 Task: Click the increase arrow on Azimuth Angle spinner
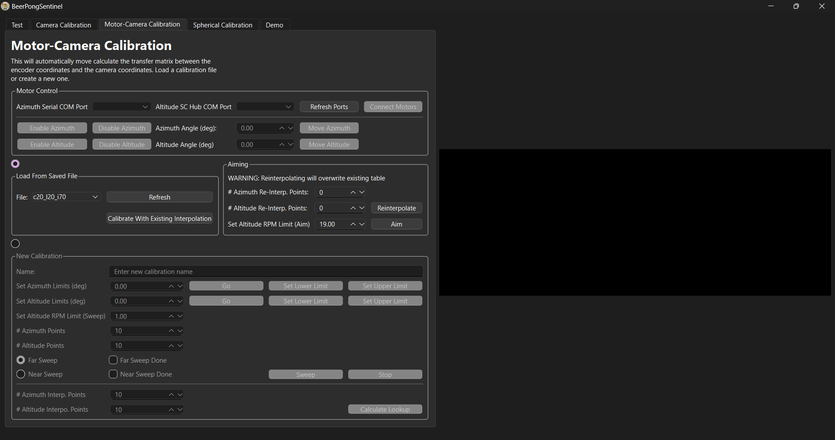(282, 128)
